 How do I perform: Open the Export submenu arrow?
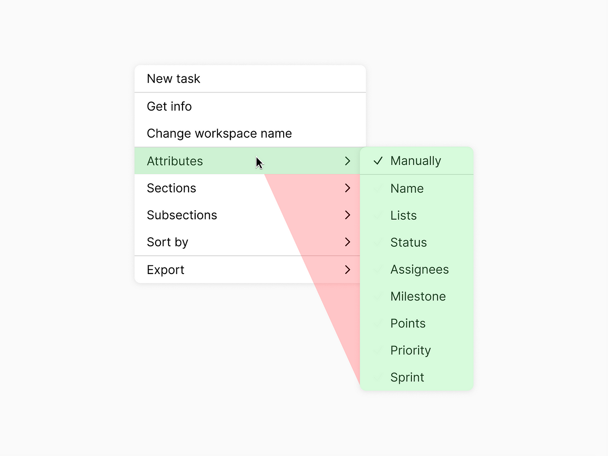point(347,270)
